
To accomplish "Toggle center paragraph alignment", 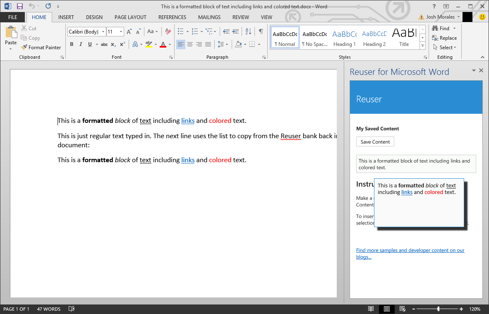I will click(189, 44).
